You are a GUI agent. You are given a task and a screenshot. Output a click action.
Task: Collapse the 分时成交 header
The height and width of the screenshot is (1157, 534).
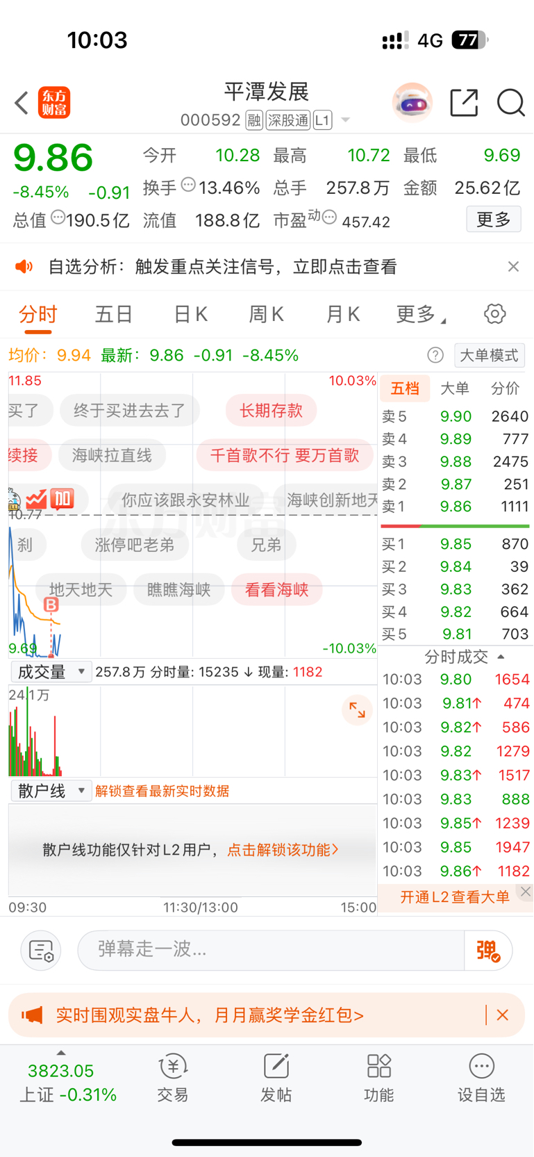point(464,657)
